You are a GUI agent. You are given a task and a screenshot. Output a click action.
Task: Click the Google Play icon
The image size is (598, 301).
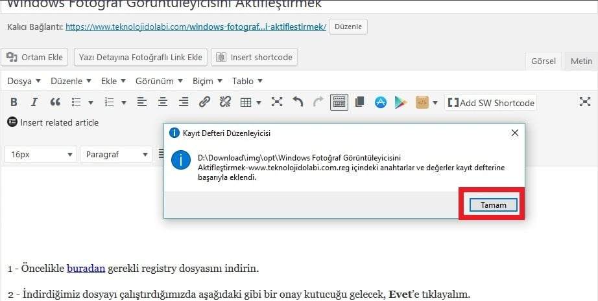[x=400, y=102]
